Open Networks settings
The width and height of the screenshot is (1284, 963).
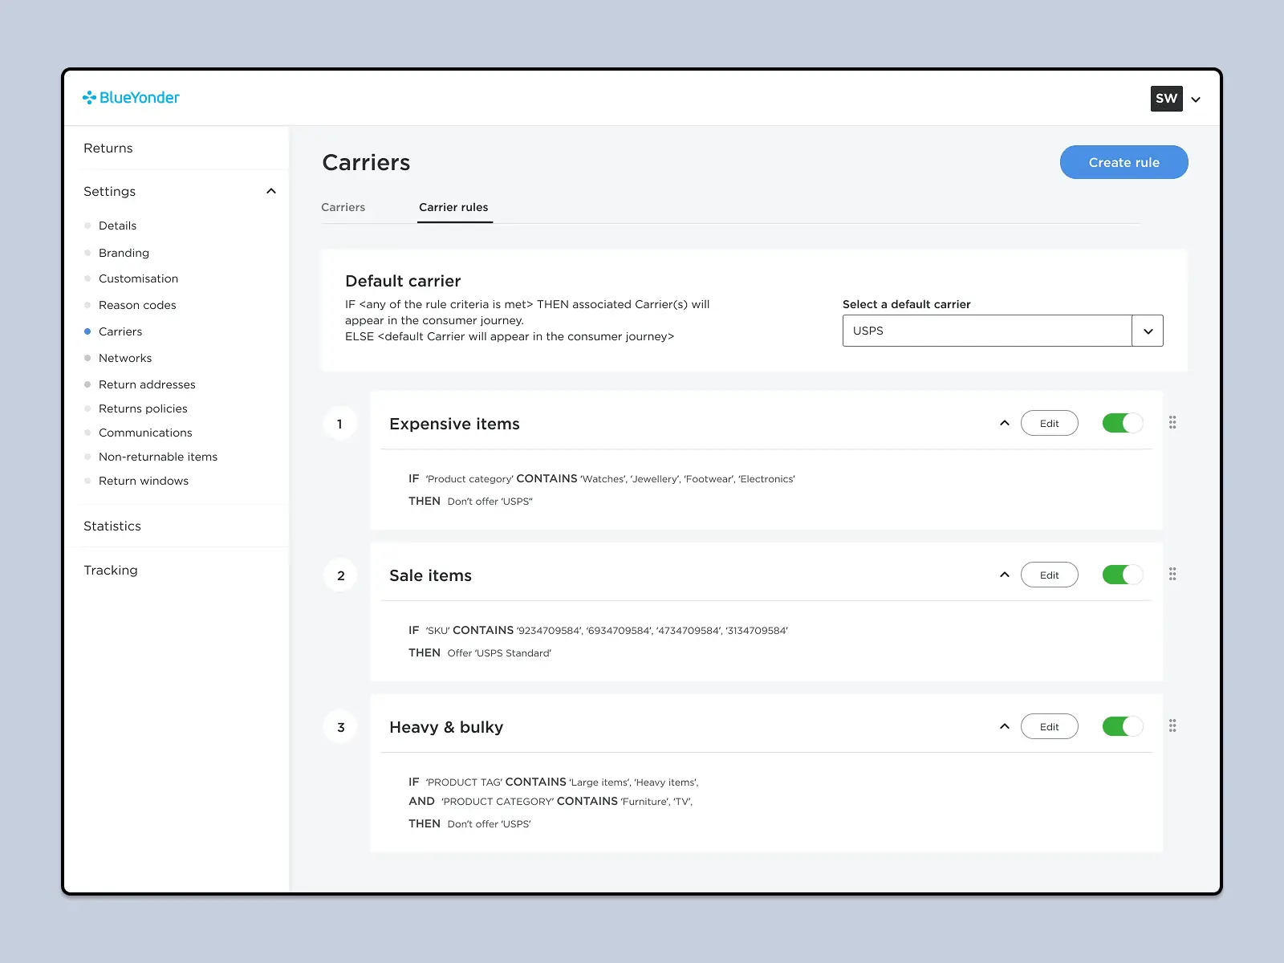[125, 358]
